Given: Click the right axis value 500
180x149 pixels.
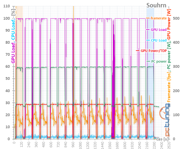Looking at the screenshot, I should pyautogui.click(x=176, y=18).
